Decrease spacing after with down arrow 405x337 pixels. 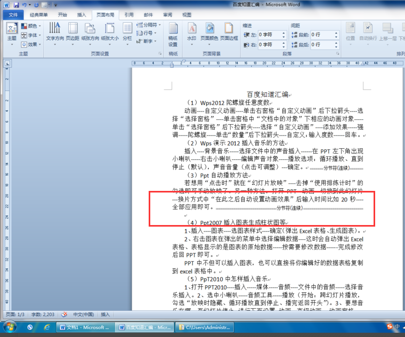point(336,47)
